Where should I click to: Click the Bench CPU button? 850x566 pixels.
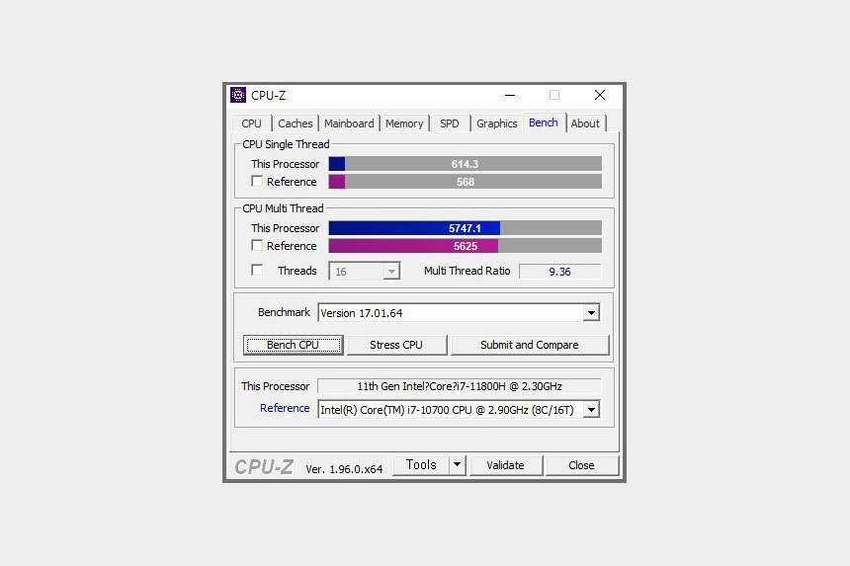294,345
